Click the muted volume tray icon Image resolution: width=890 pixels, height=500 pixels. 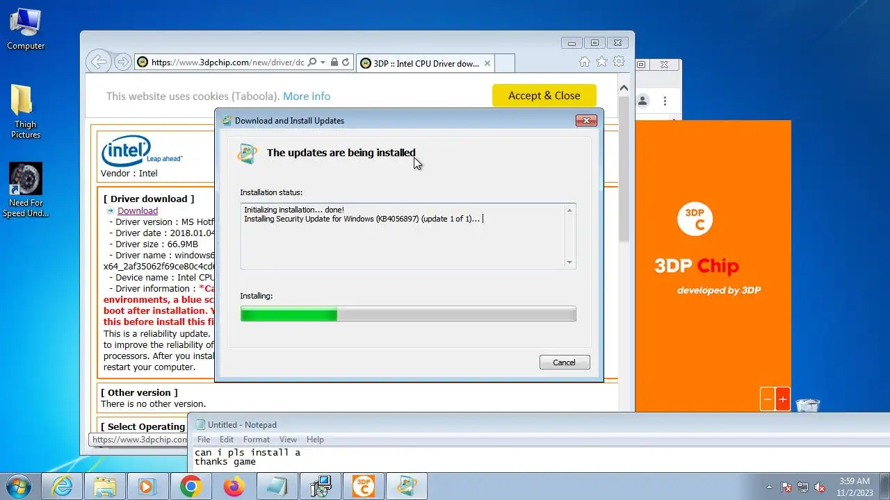point(820,487)
